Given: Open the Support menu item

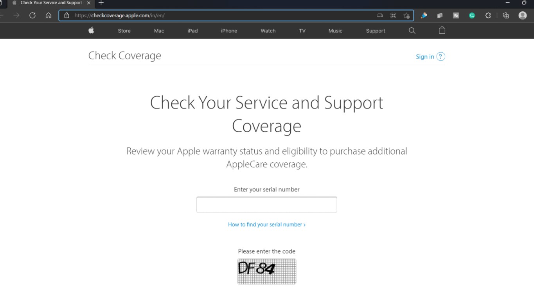Looking at the screenshot, I should (376, 31).
